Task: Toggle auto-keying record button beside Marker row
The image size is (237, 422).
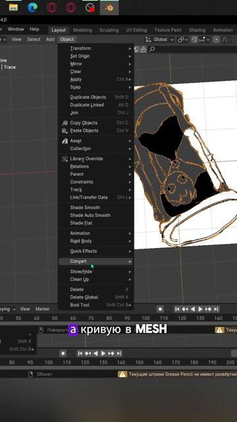Action: (x=160, y=309)
